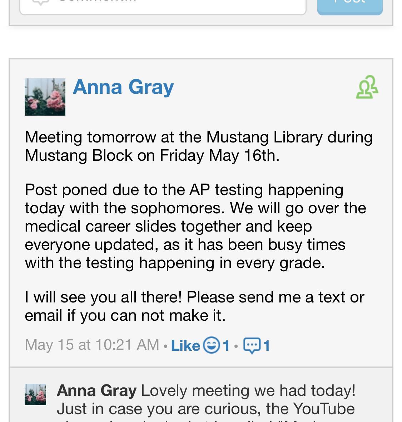402x422 pixels.
Task: Focus the comment input field
Action: pos(179,5)
